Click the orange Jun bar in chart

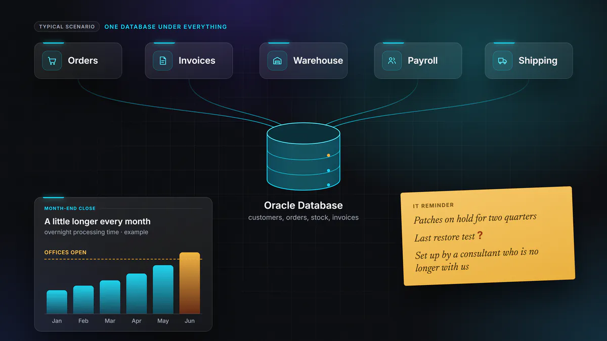(x=190, y=283)
